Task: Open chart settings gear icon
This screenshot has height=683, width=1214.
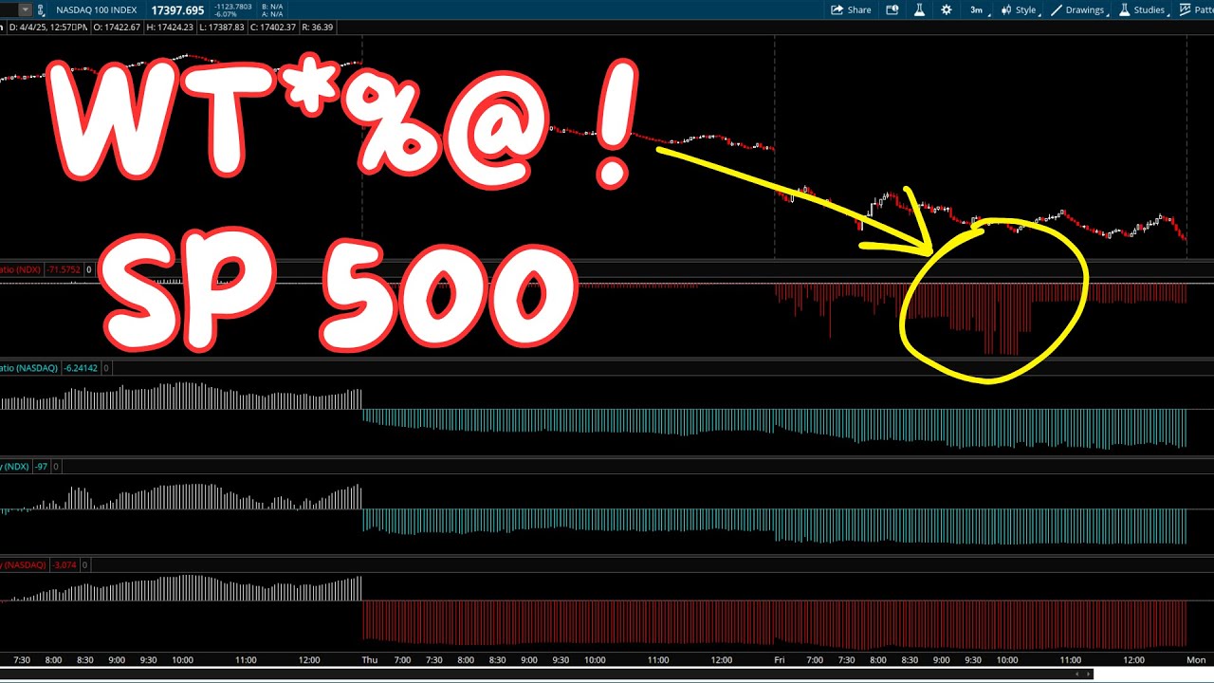Action: 946,10
